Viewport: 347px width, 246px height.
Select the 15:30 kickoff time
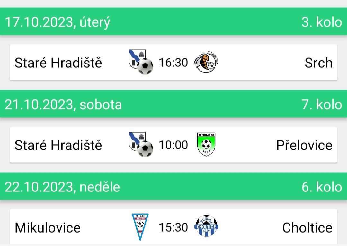click(x=173, y=227)
